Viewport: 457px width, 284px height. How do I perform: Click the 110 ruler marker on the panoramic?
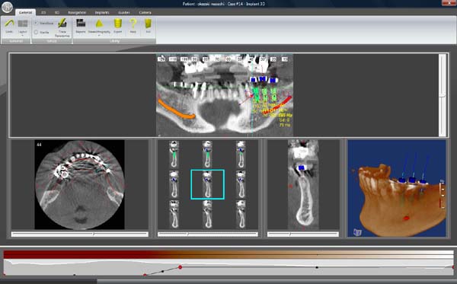click(173, 59)
